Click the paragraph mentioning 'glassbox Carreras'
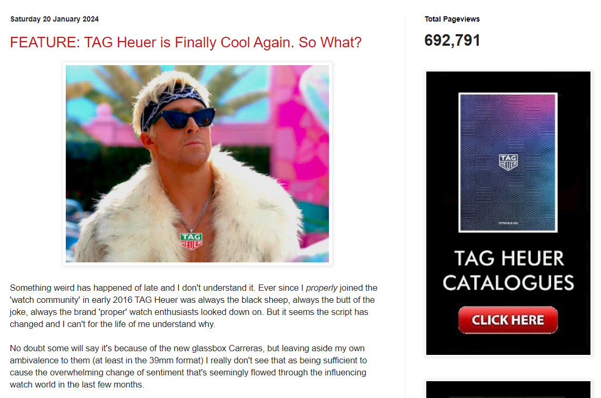 pyautogui.click(x=188, y=366)
